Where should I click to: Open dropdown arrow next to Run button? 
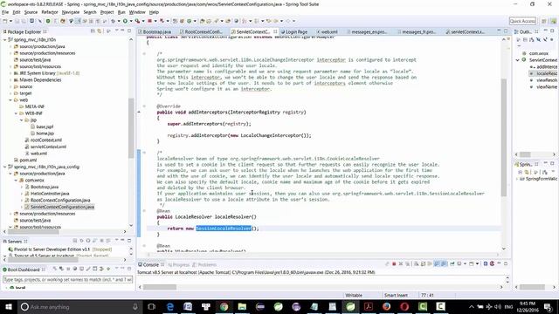pos(130,21)
